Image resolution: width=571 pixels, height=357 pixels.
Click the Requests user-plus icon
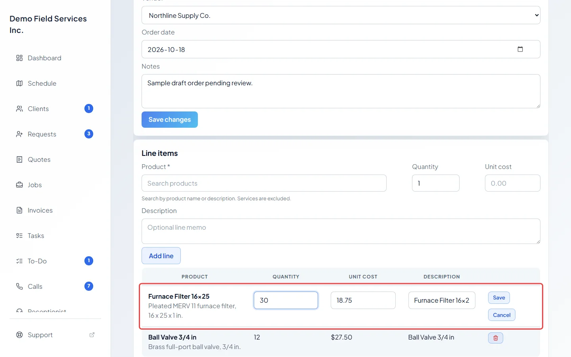tap(19, 134)
